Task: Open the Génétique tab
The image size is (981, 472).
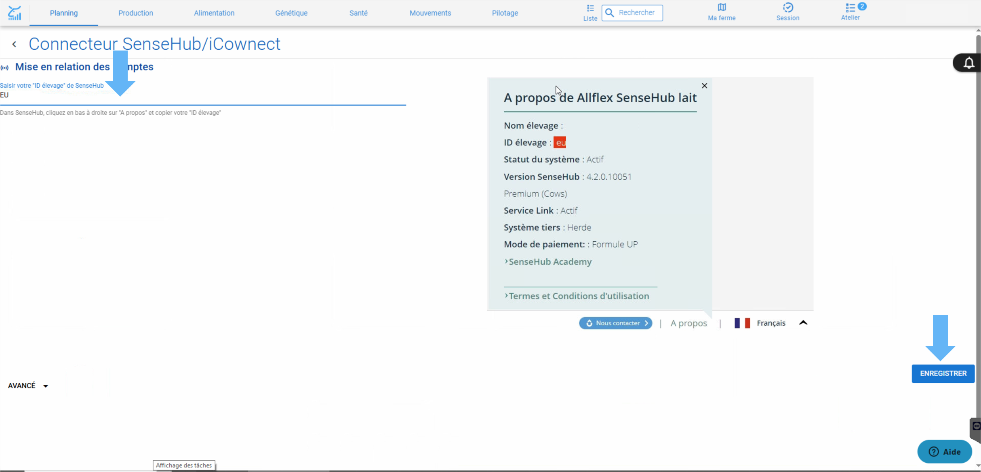Action: click(291, 13)
